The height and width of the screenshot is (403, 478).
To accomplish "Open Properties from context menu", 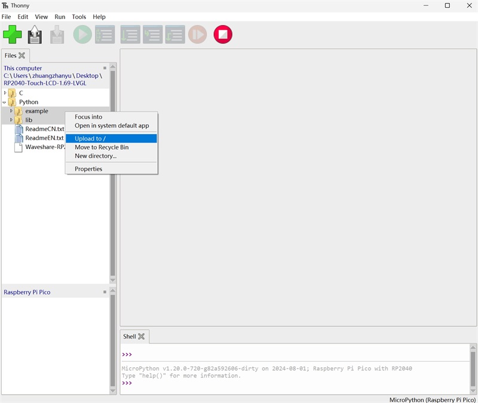I will pyautogui.click(x=111, y=169).
